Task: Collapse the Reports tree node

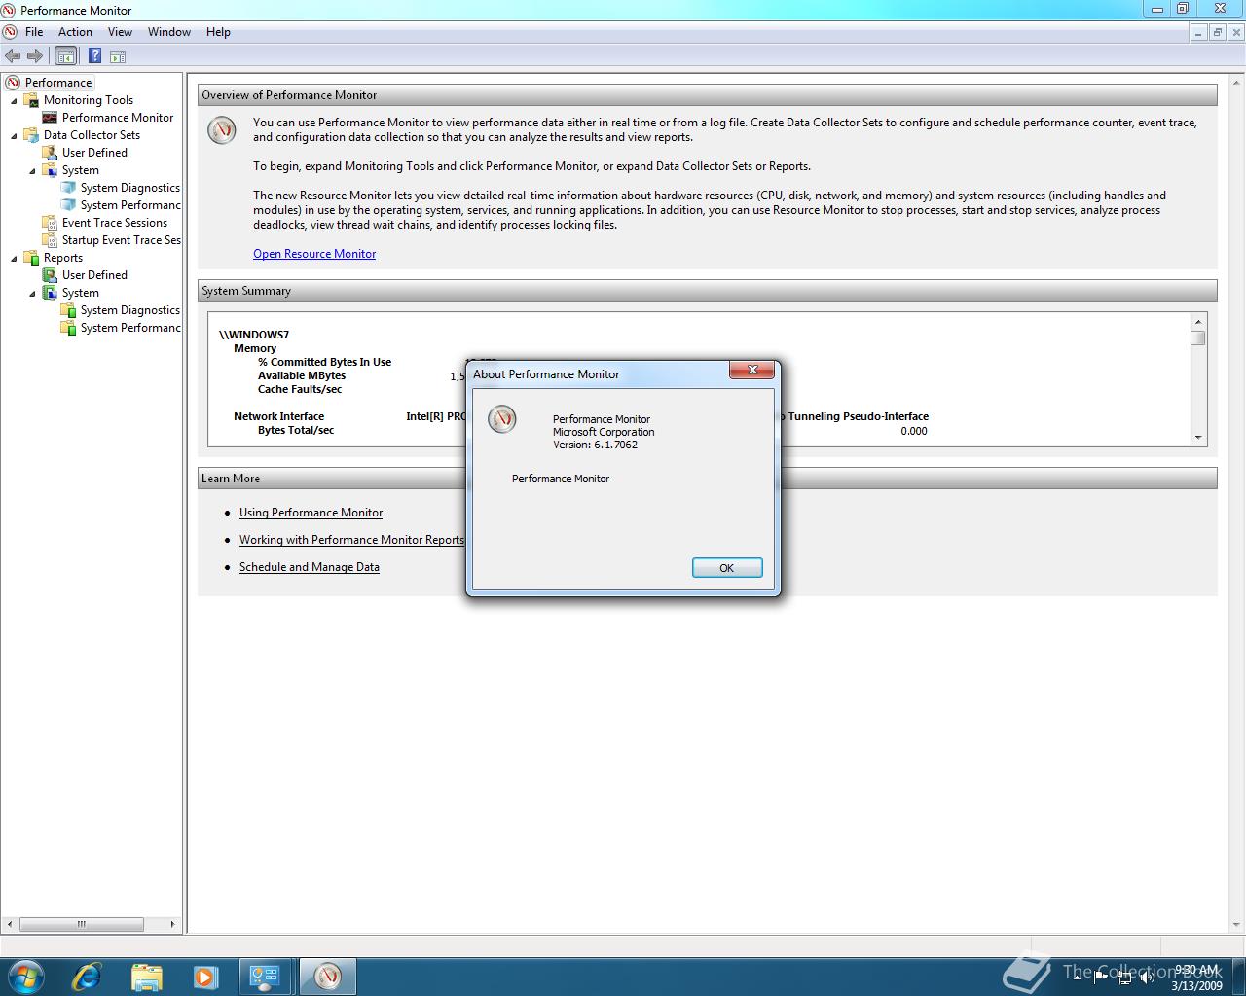Action: pyautogui.click(x=14, y=259)
